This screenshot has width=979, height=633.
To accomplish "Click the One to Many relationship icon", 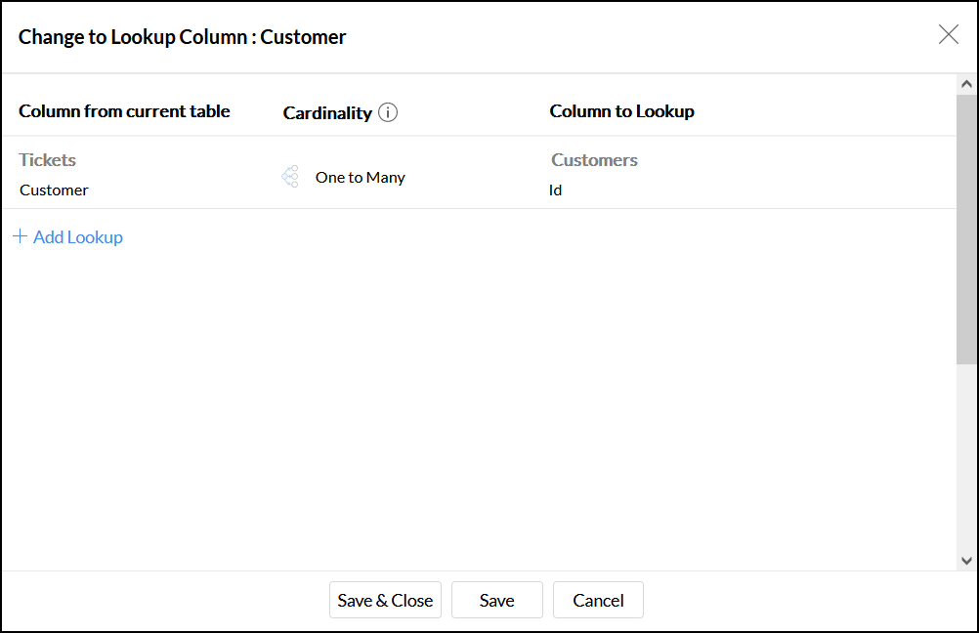I will [x=290, y=177].
